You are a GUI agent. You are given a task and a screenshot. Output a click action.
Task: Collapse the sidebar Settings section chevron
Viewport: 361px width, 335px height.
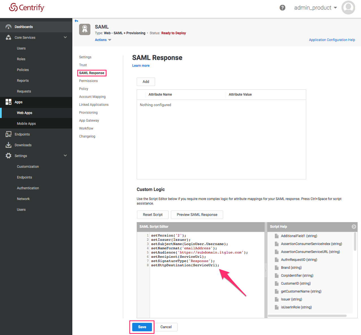(x=65, y=156)
